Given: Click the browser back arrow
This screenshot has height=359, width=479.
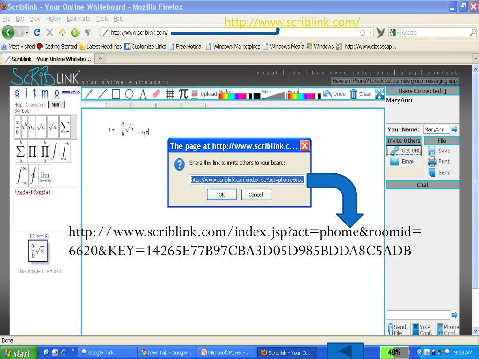Looking at the screenshot, I should [x=8, y=32].
